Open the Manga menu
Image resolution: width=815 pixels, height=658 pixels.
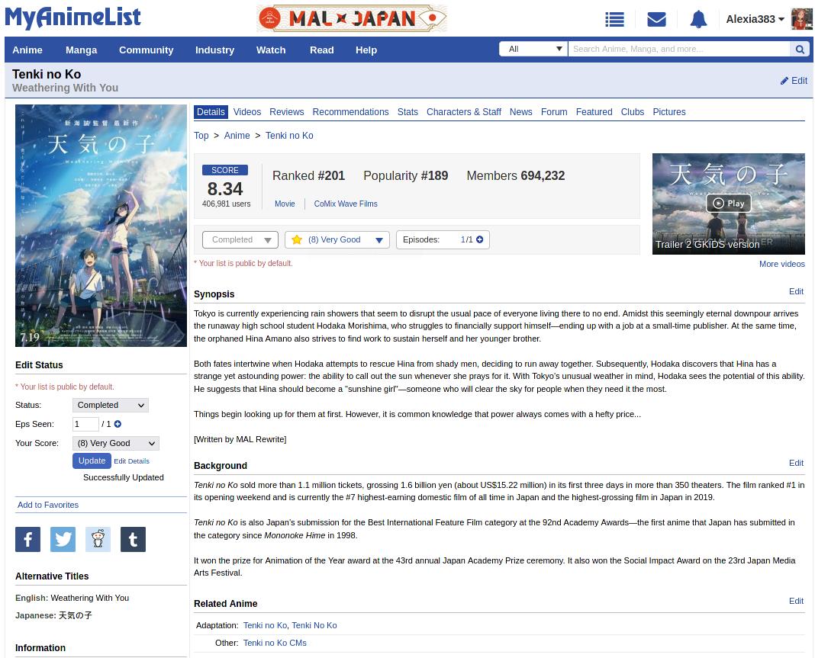(x=81, y=50)
